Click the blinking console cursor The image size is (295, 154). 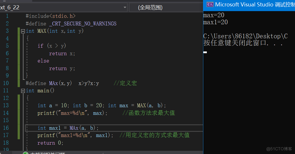(x=205, y=52)
